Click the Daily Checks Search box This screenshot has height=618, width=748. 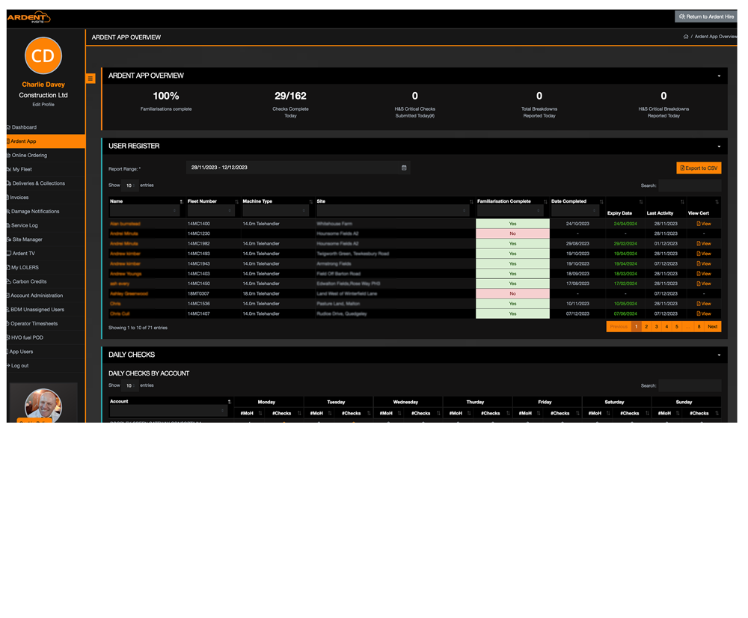tap(690, 385)
